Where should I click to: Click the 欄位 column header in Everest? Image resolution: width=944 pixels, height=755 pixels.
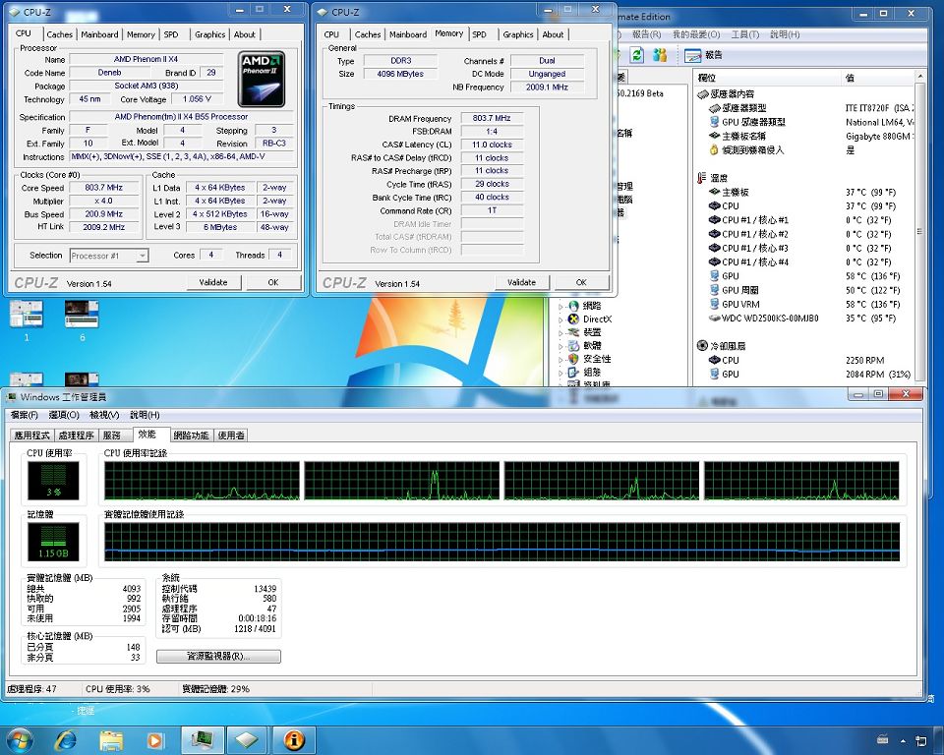(x=766, y=78)
